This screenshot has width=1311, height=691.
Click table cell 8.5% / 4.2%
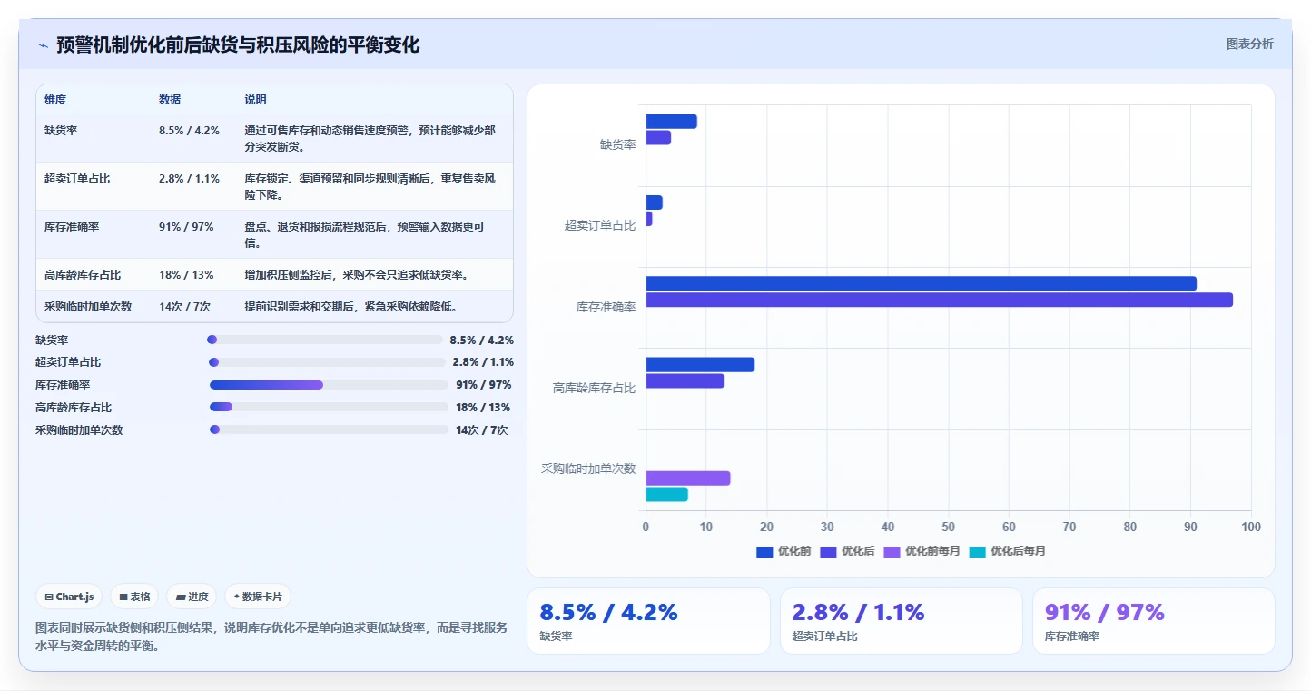pos(189,131)
